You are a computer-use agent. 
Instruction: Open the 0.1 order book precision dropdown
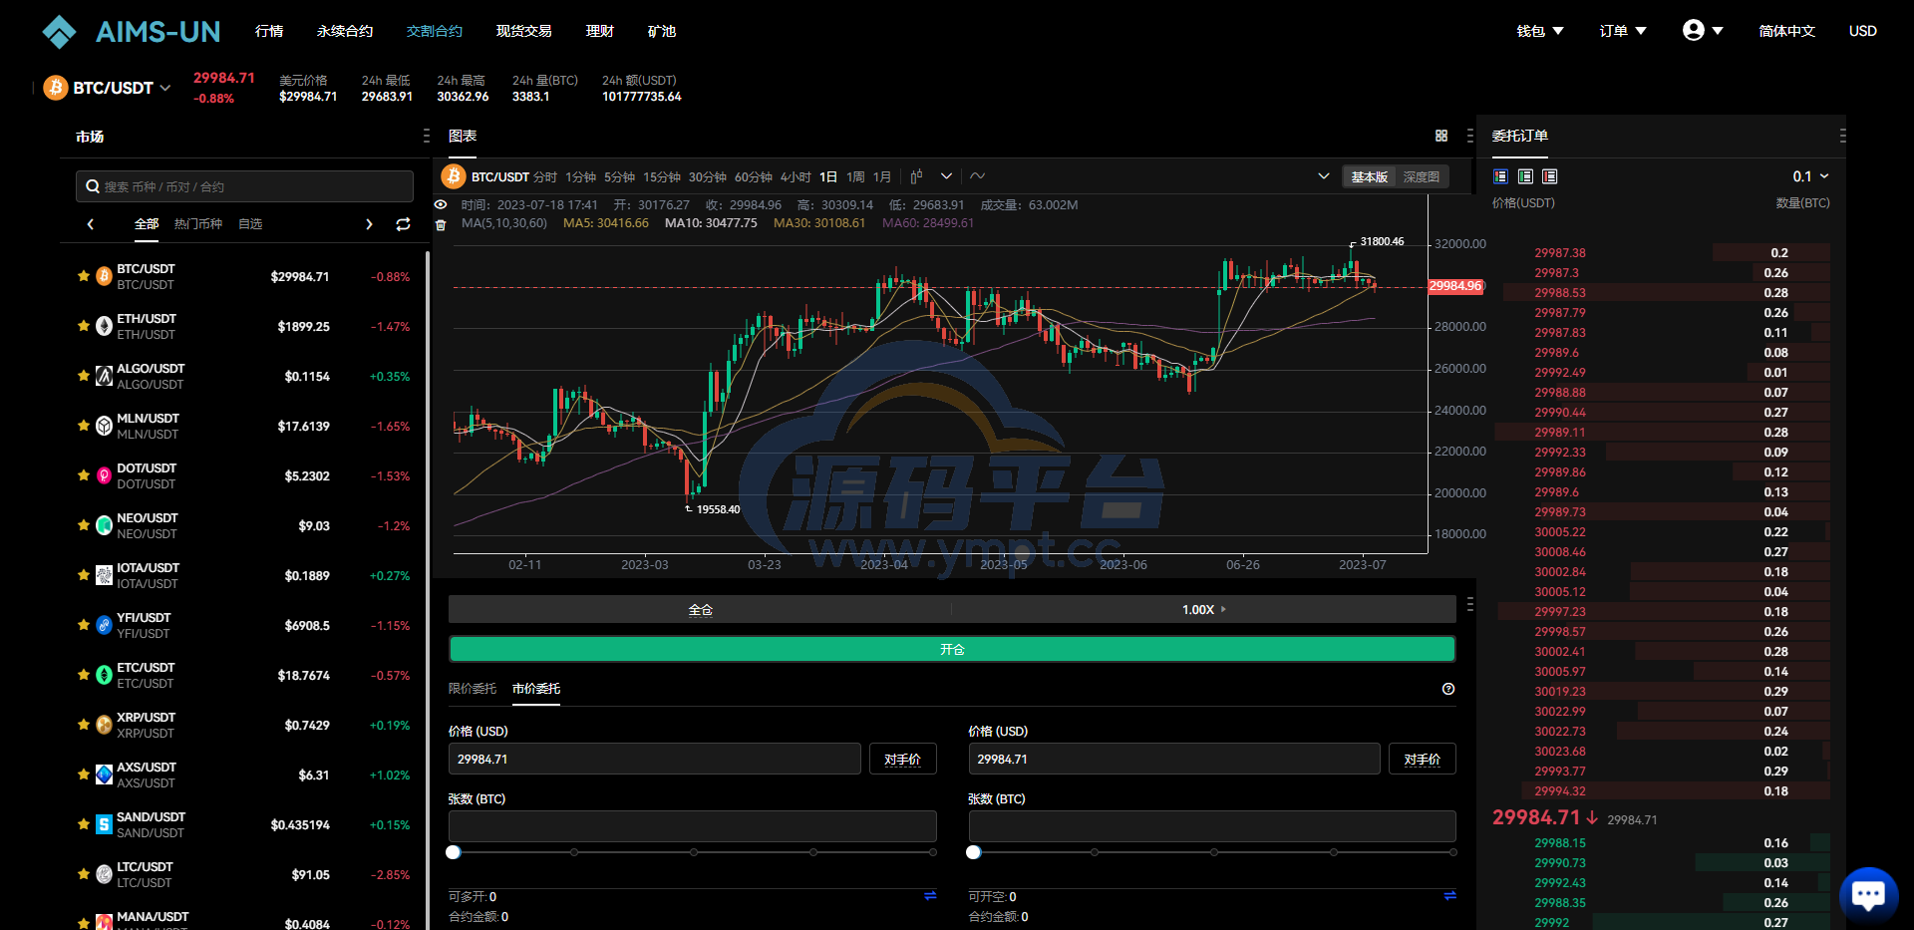(1810, 176)
